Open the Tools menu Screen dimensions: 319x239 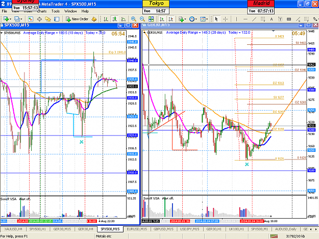[55, 11]
